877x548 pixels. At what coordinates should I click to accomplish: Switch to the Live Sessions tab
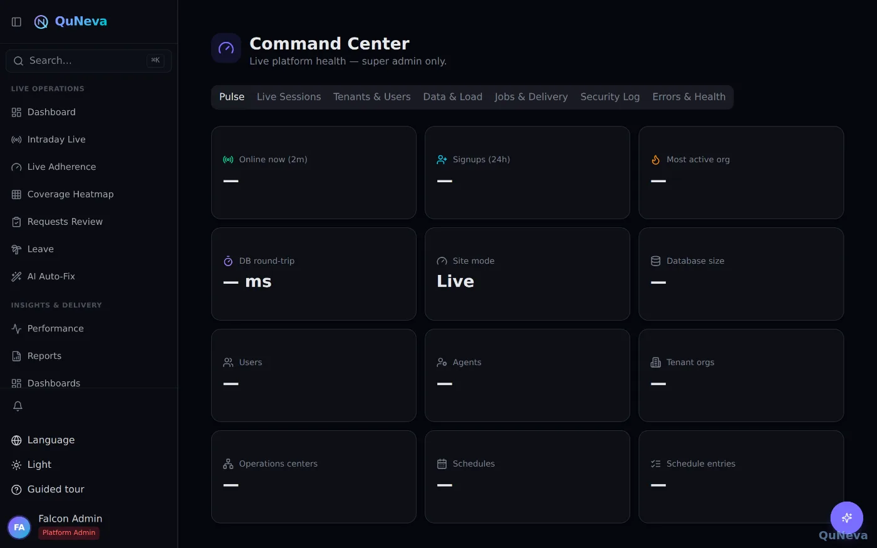289,97
